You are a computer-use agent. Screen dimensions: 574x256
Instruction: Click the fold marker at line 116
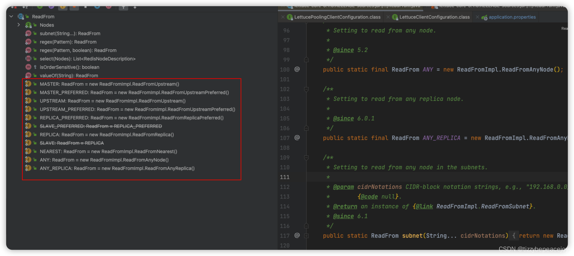click(x=306, y=226)
